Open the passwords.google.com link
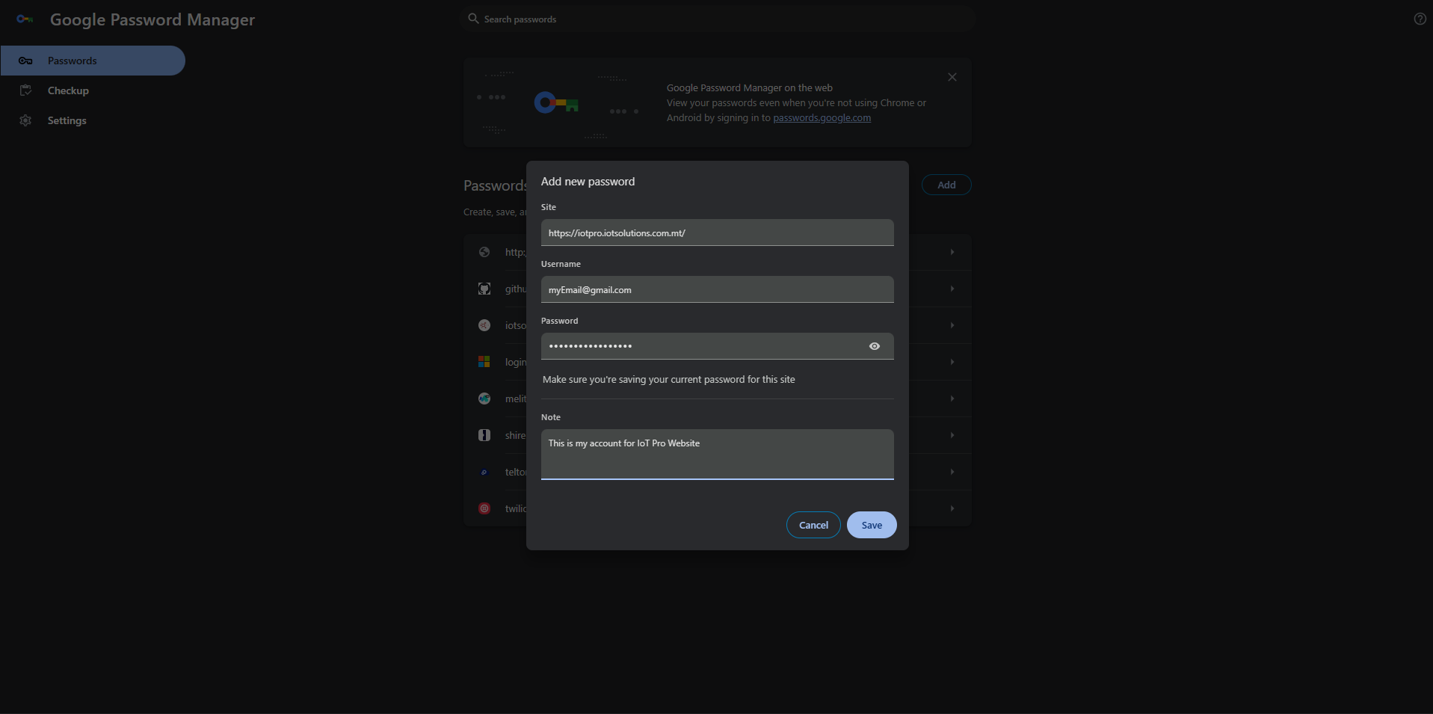1433x714 pixels. click(x=822, y=117)
